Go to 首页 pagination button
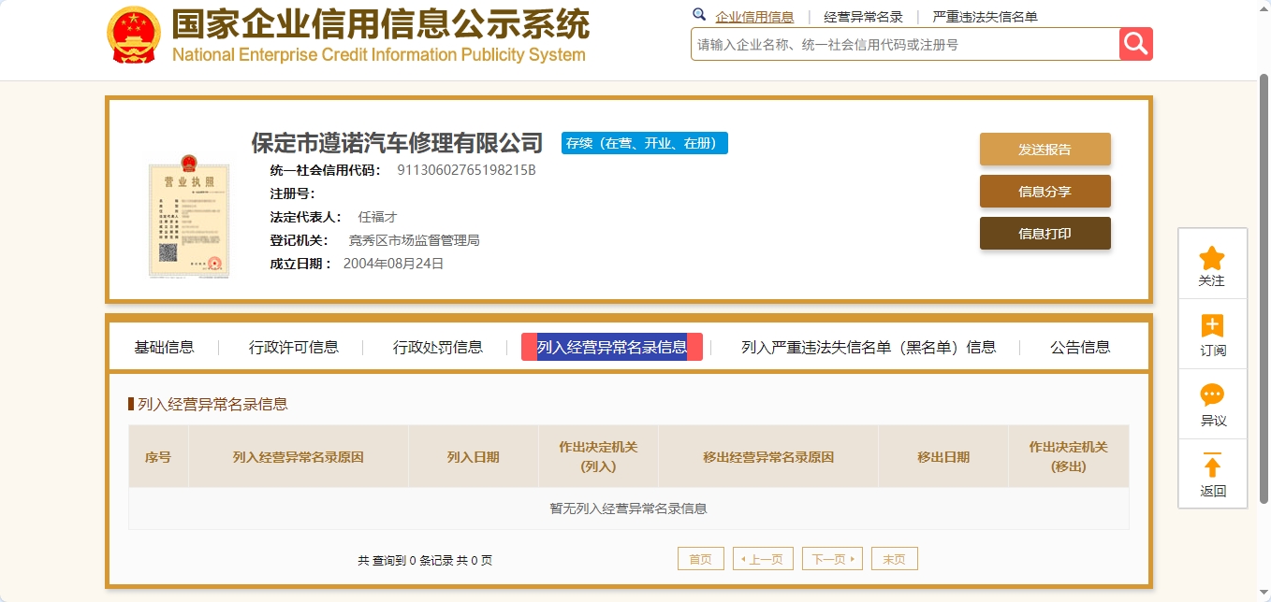The image size is (1271, 602). (701, 559)
